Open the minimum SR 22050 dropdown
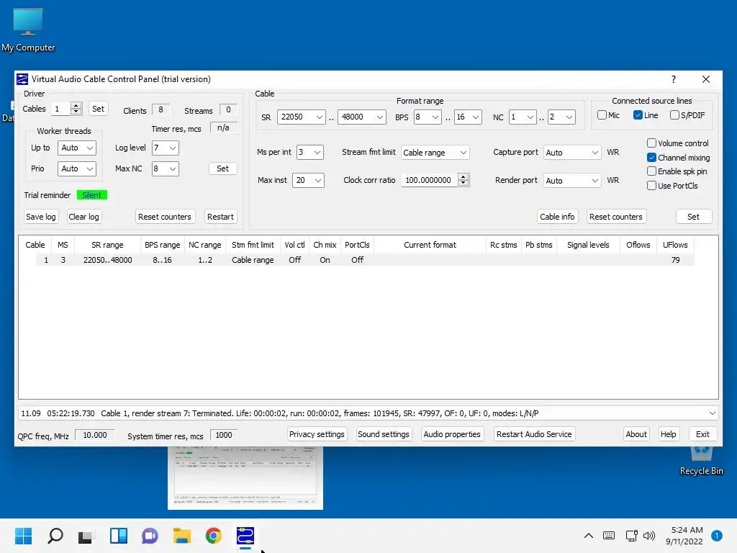The image size is (737, 553). coord(302,117)
